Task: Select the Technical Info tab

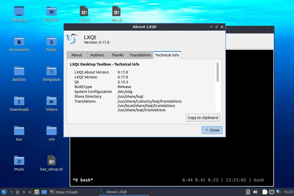Action: point(167,55)
